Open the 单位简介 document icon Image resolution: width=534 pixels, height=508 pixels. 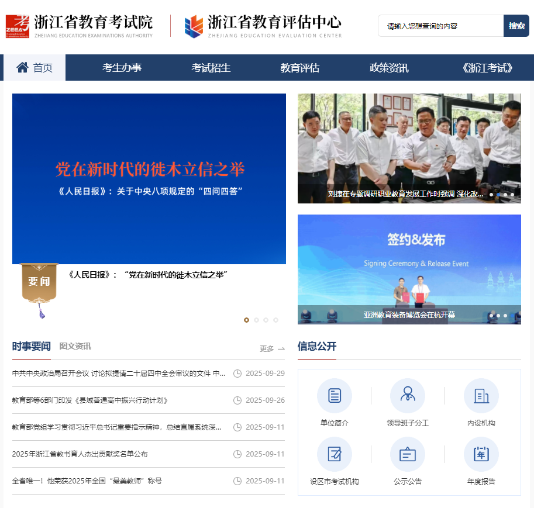[334, 396]
